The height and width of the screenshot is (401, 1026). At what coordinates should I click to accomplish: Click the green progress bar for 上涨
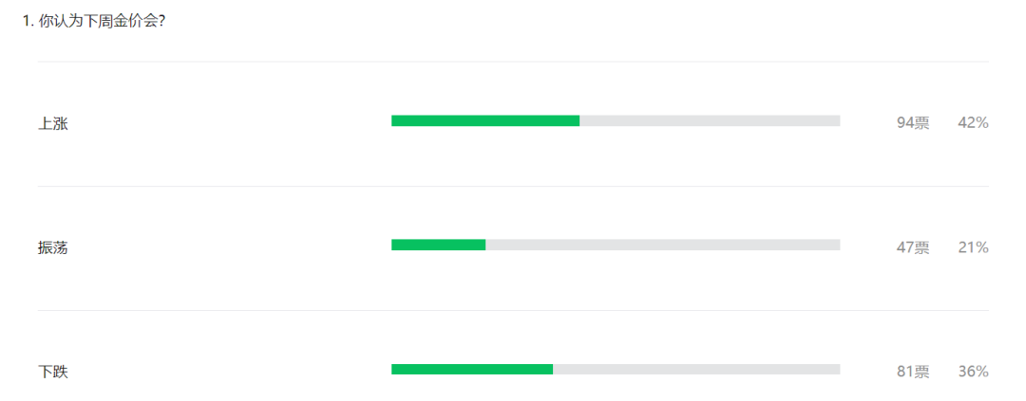coord(485,120)
